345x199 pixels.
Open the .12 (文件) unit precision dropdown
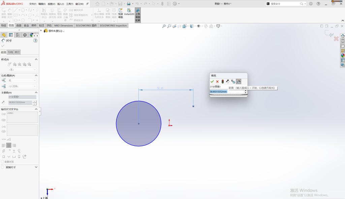click(22, 86)
